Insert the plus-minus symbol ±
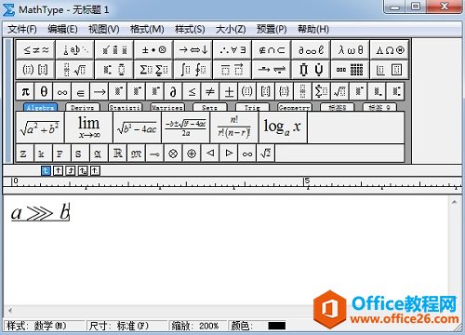The width and height of the screenshot is (465, 335). [229, 91]
